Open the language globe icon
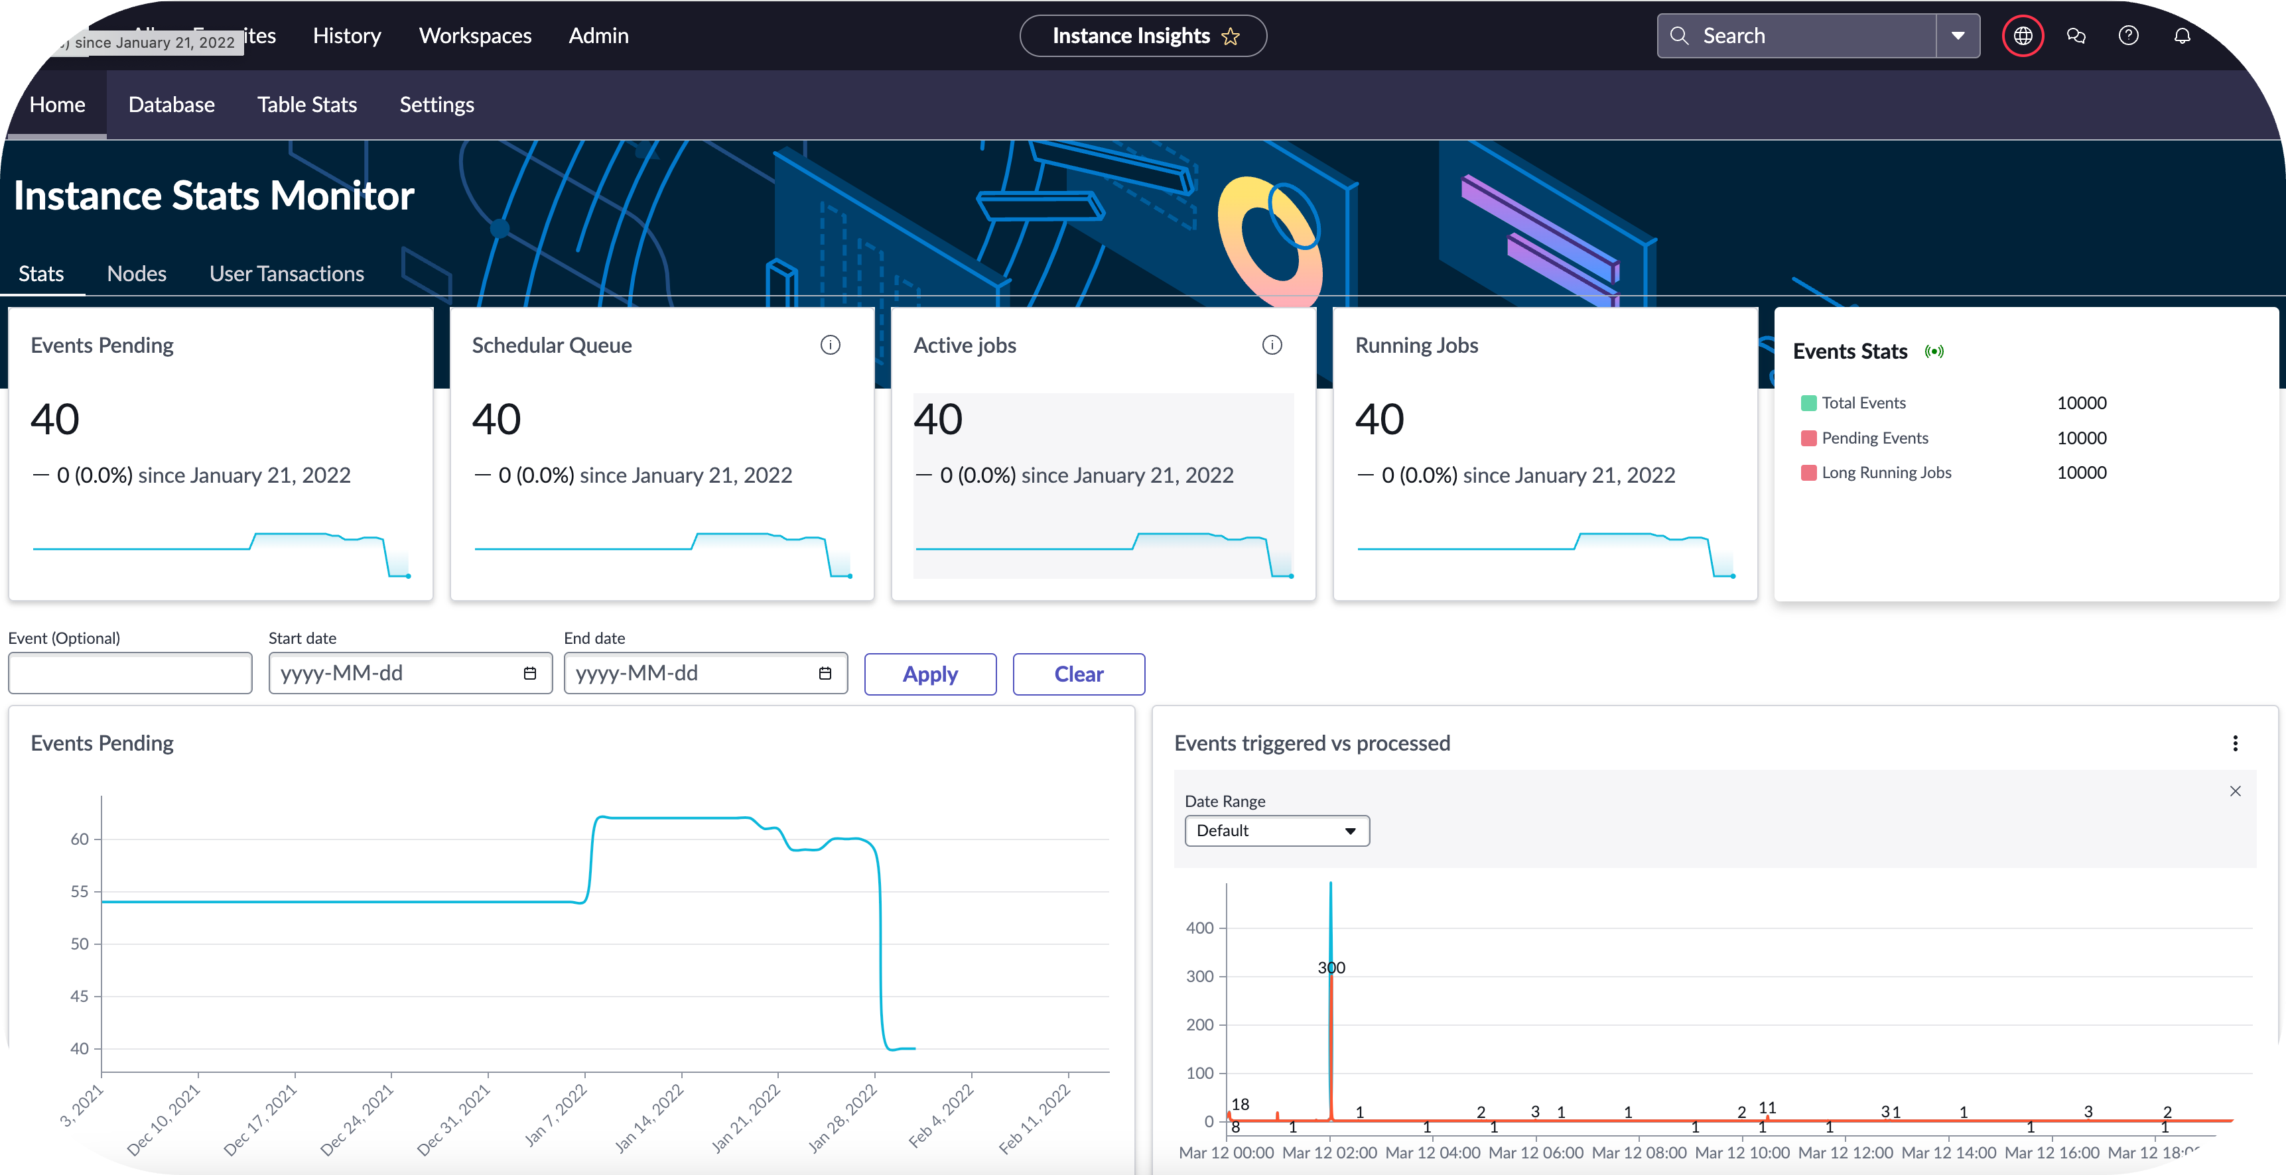Viewport: 2286px width, 1175px height. click(x=2023, y=35)
